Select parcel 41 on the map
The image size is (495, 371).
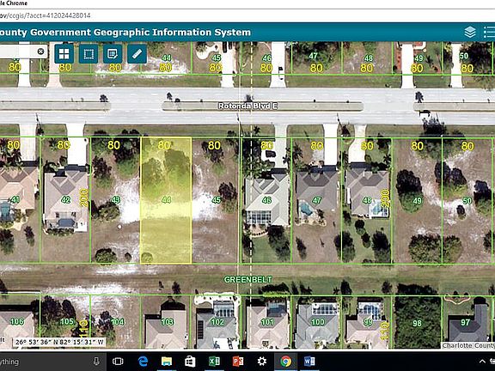pyautogui.click(x=20, y=200)
